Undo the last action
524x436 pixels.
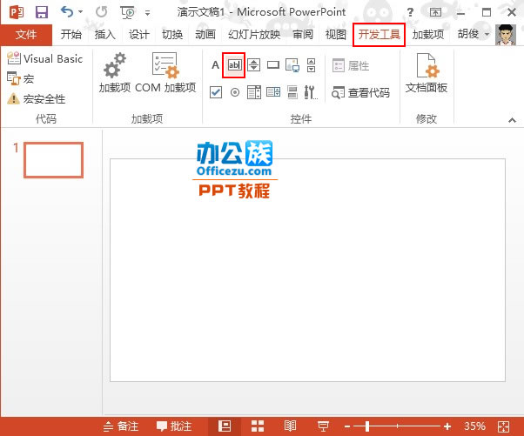click(x=67, y=12)
